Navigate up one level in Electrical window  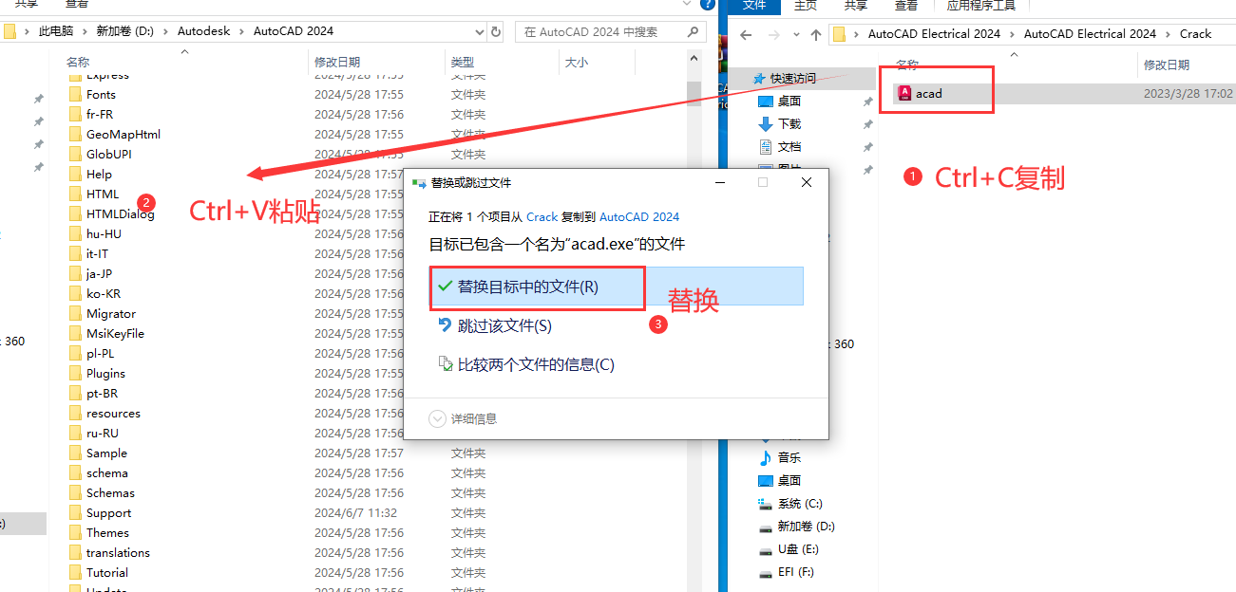[x=815, y=33]
